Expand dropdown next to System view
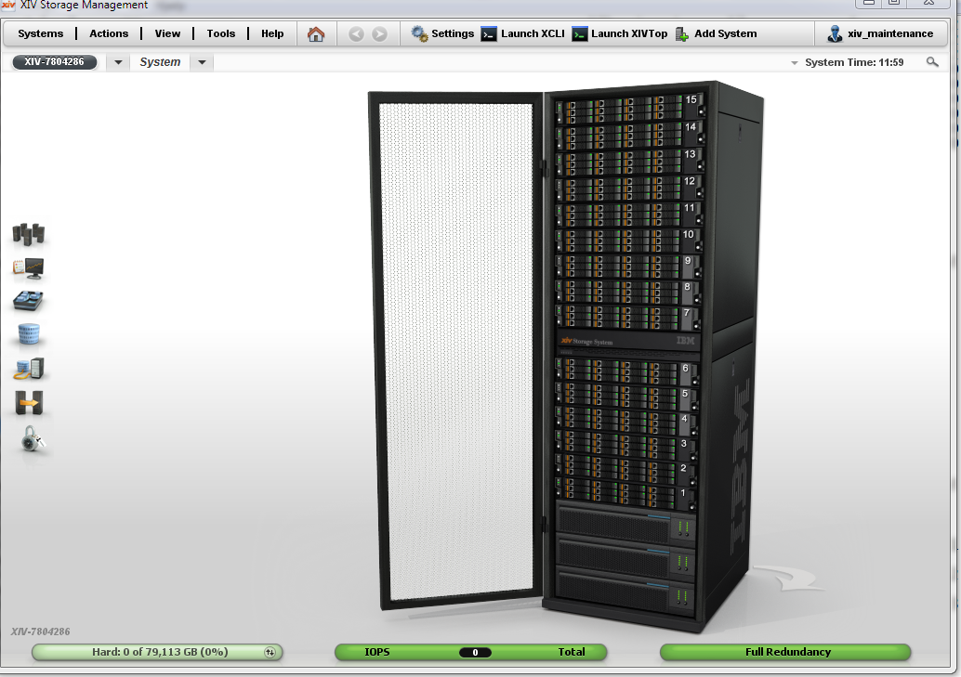 click(203, 62)
